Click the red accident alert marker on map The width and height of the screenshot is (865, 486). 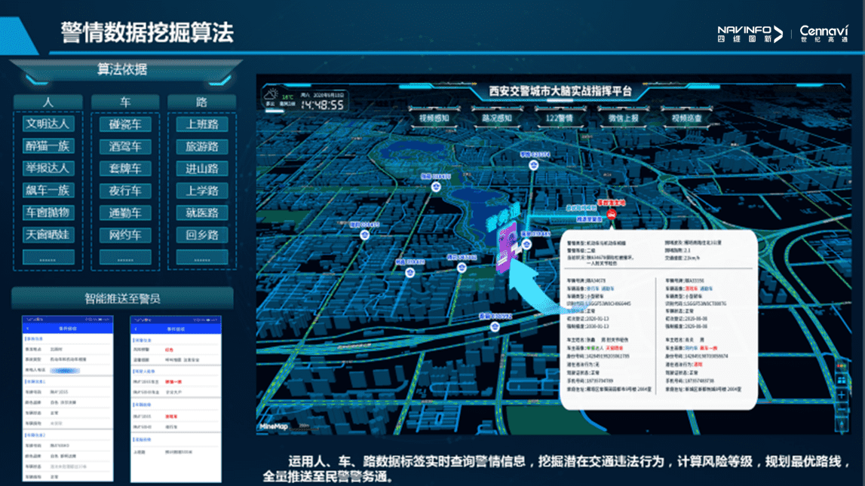pos(612,215)
